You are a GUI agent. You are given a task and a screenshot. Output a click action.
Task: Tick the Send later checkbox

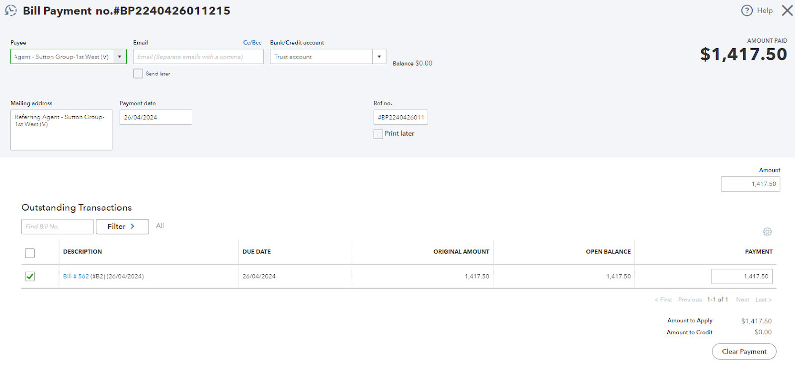(x=138, y=74)
